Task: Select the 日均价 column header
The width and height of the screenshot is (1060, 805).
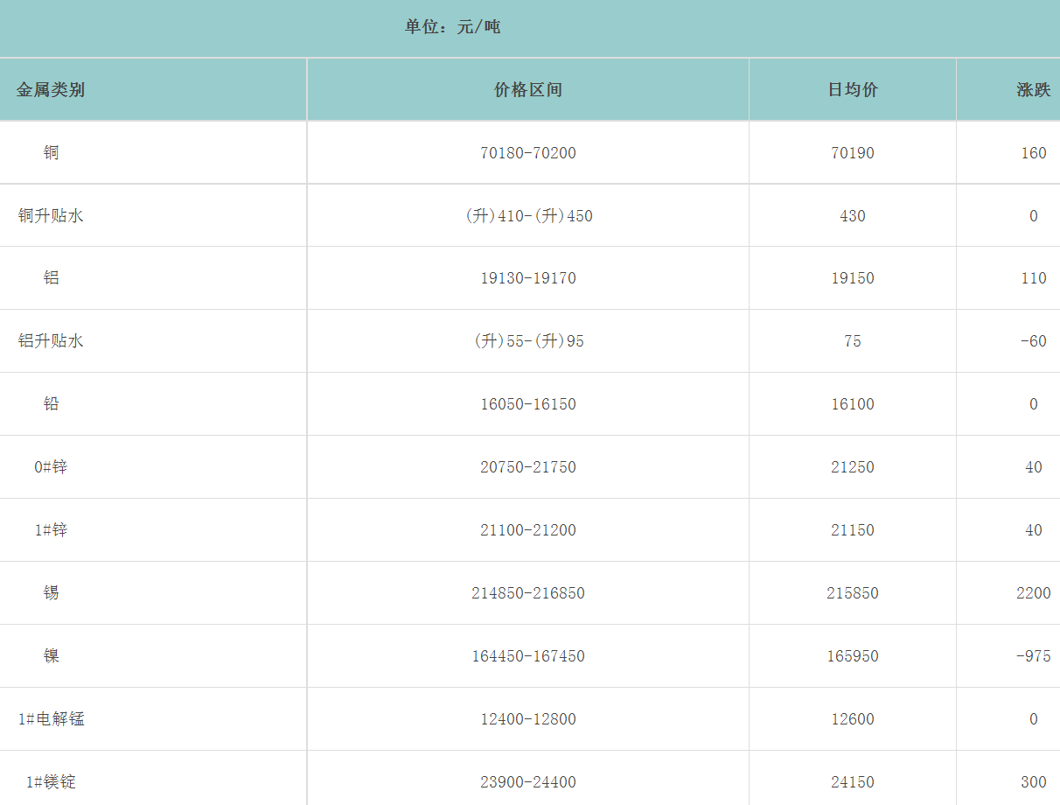Action: 853,89
